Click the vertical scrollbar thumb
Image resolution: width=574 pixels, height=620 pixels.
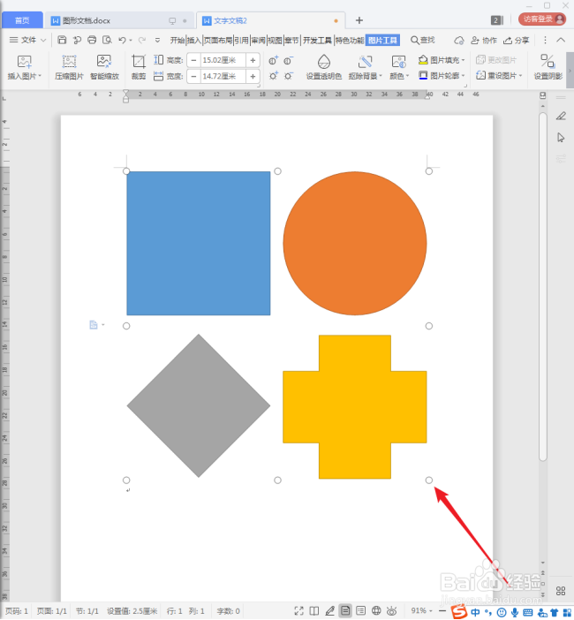coord(543,287)
